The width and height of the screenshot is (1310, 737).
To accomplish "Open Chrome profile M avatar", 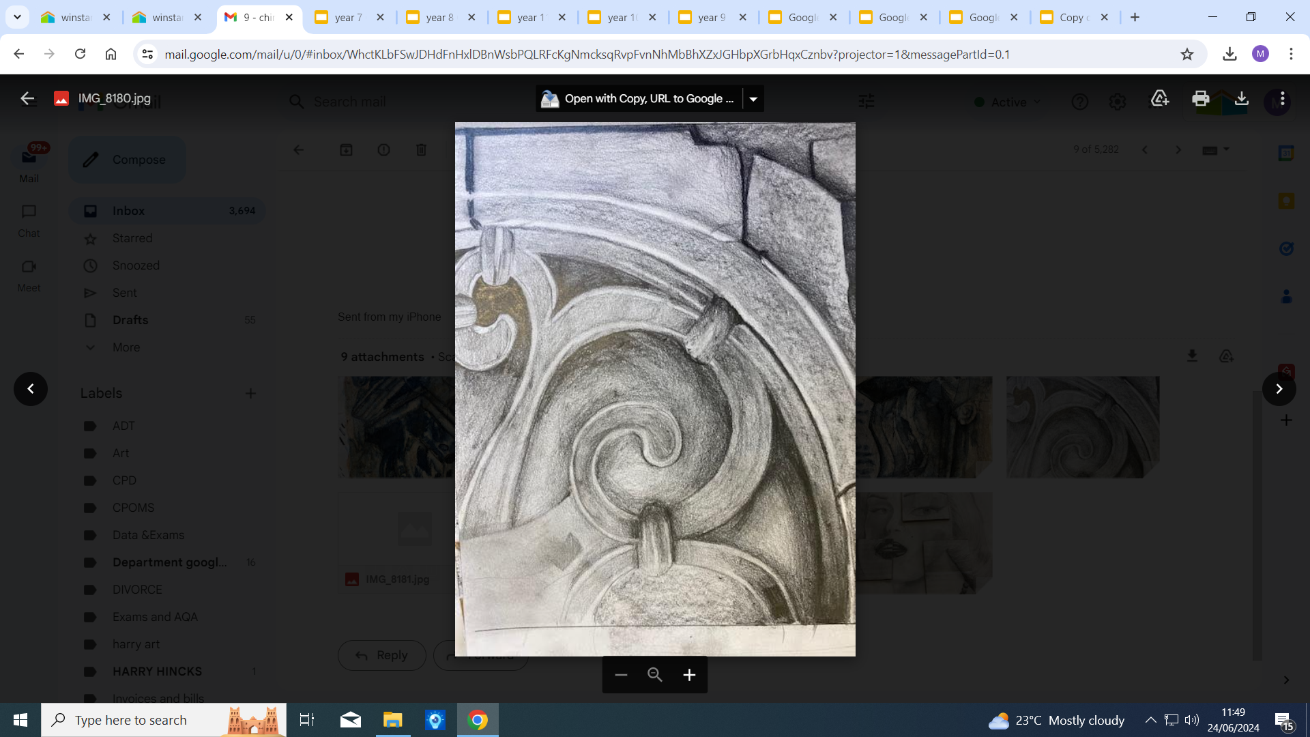I will coord(1260,54).
